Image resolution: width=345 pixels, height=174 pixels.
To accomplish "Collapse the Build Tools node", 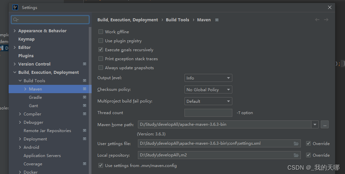I will [20, 81].
